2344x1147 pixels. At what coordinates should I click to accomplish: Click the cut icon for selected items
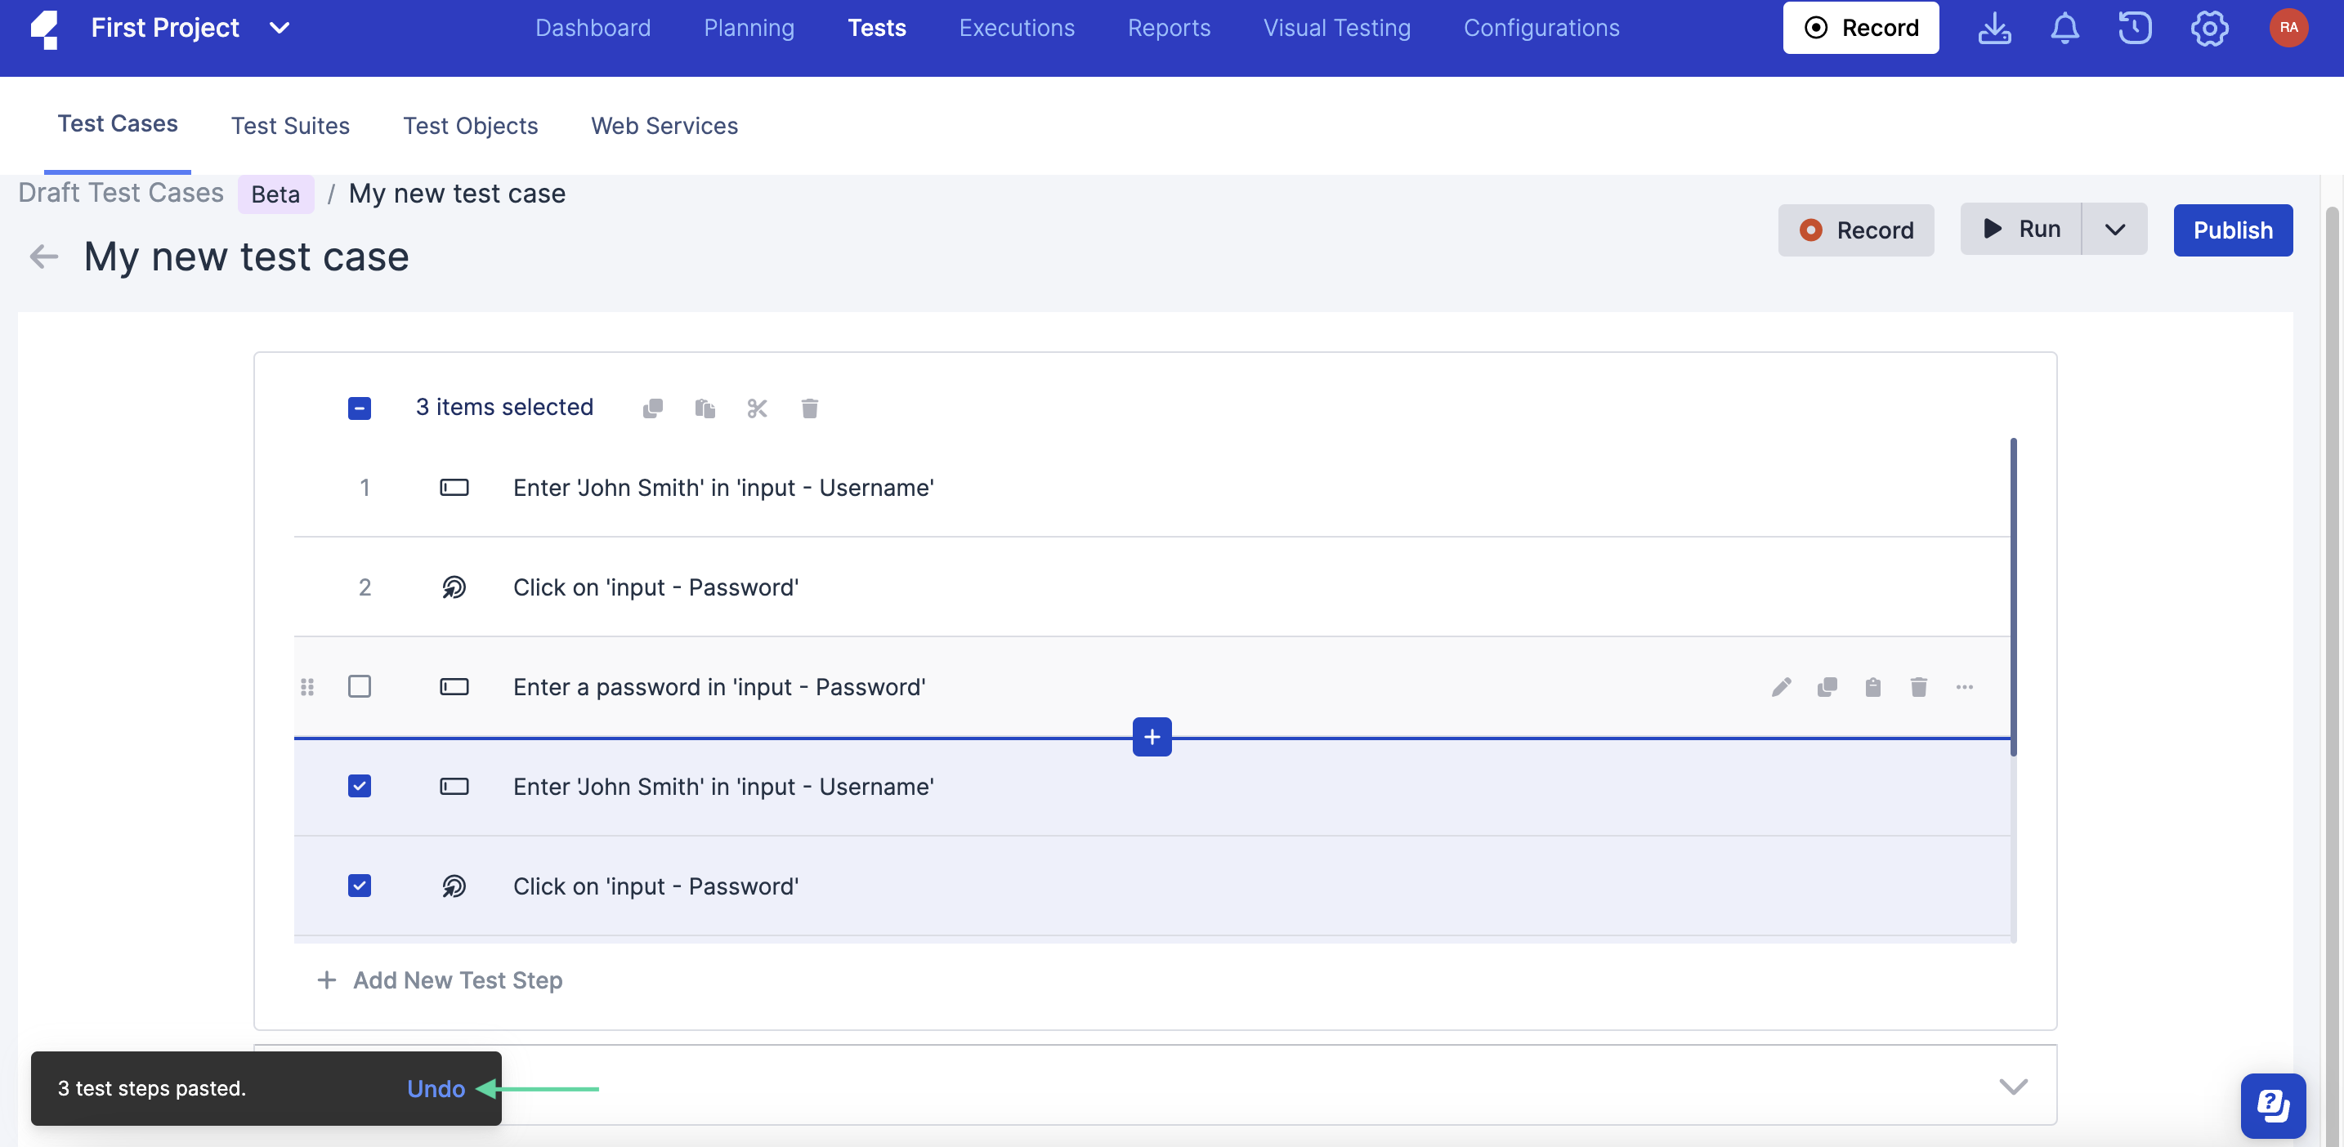click(757, 406)
